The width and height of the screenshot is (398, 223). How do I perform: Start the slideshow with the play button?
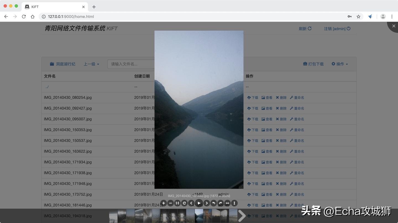click(x=199, y=203)
